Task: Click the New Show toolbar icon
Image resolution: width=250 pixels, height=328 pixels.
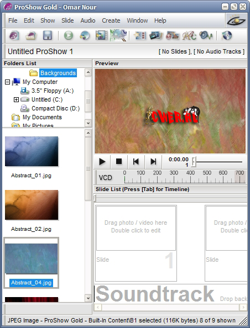Action: [x=14, y=35]
